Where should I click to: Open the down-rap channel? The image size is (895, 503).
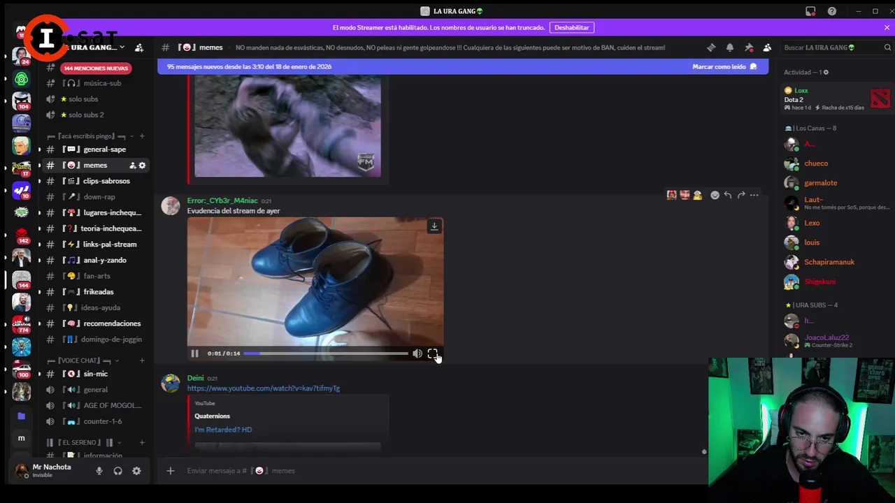tap(95, 197)
